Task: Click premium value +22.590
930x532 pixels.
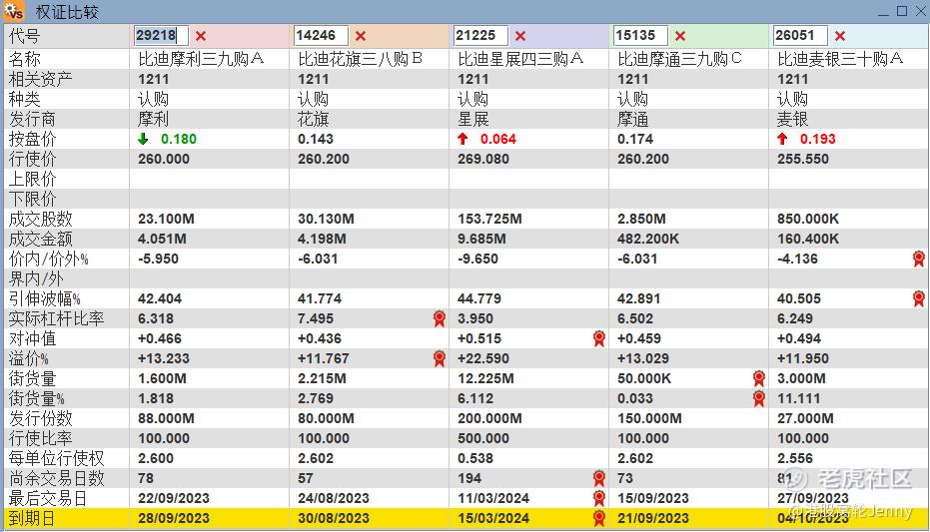Action: (483, 358)
